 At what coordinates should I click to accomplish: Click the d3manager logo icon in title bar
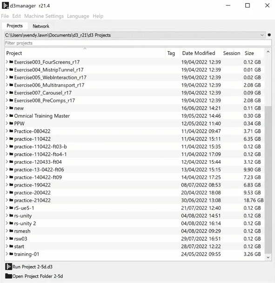click(5, 6)
